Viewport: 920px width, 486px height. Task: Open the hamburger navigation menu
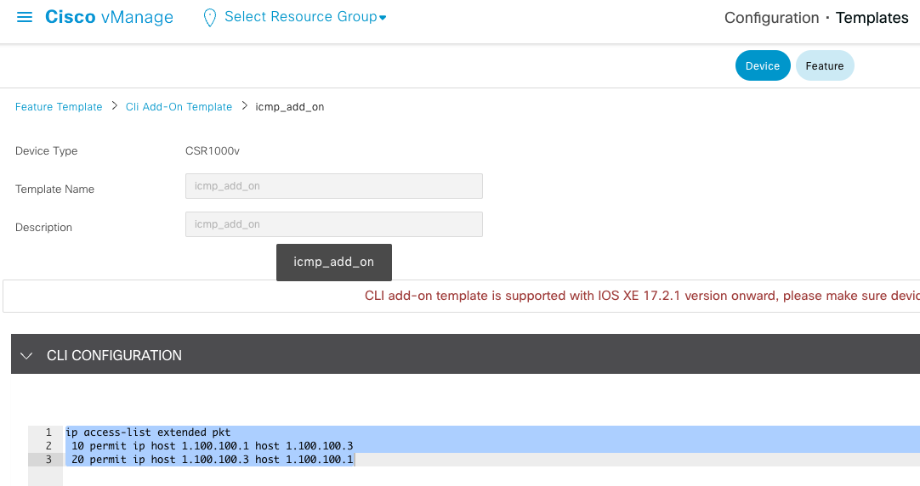pos(25,18)
